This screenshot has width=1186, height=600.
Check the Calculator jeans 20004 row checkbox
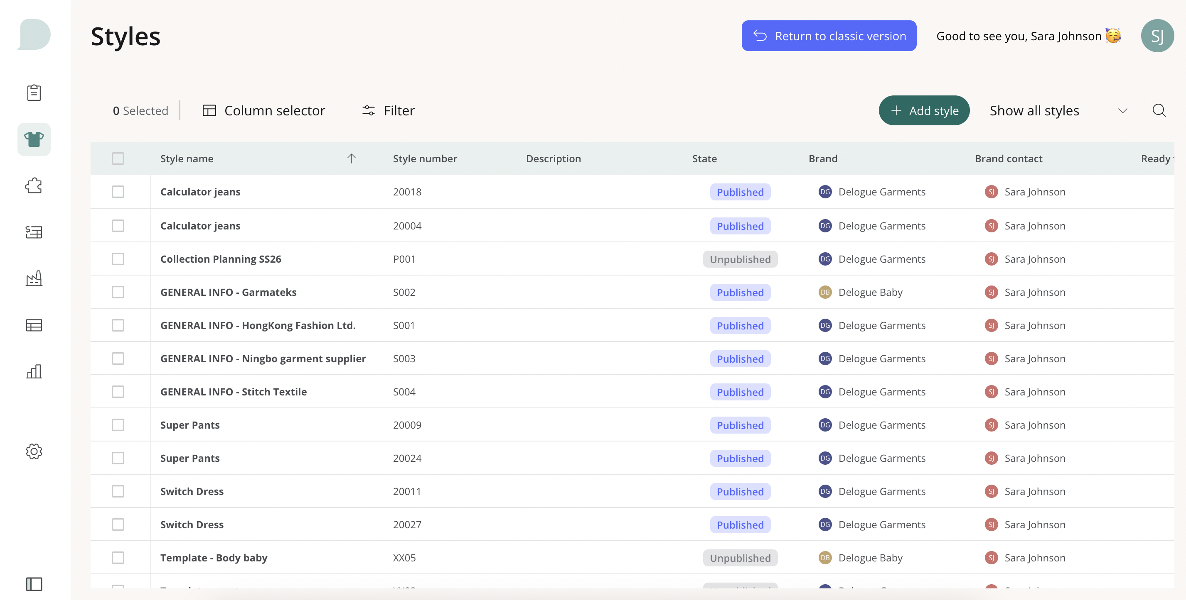pos(118,226)
